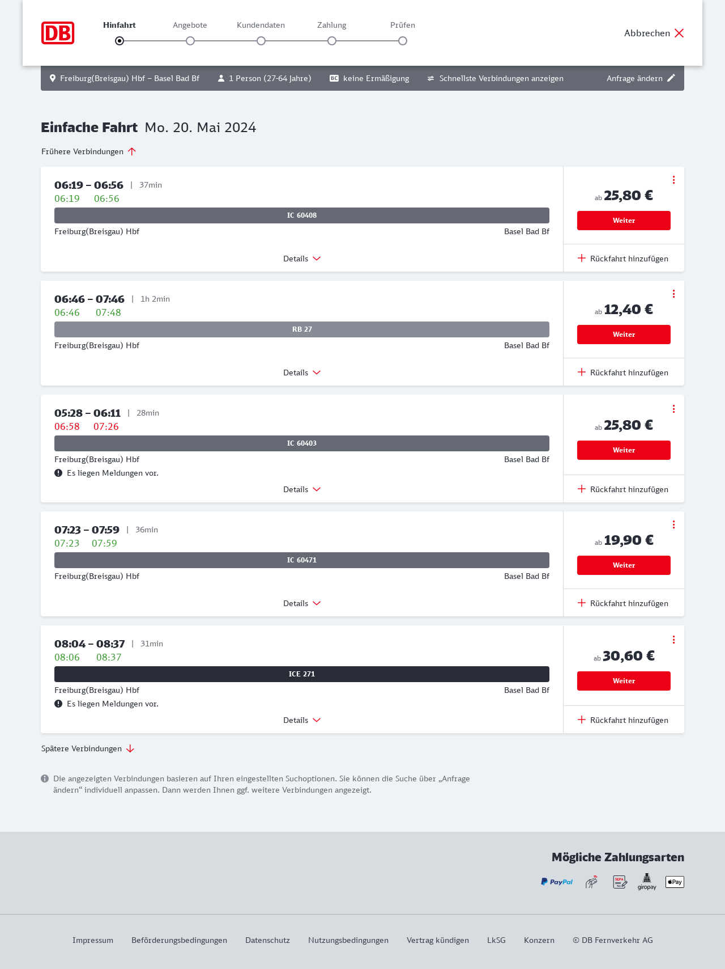Click the Apple Pay payment icon
Viewport: 725px width, 969px height.
(675, 882)
